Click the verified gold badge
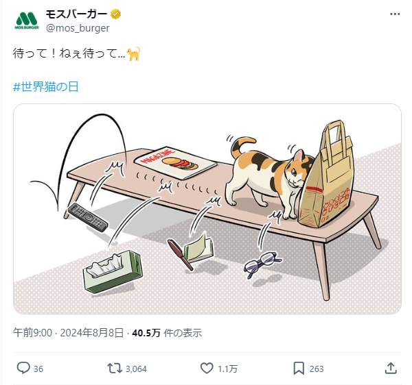412x385 pixels. pos(115,14)
